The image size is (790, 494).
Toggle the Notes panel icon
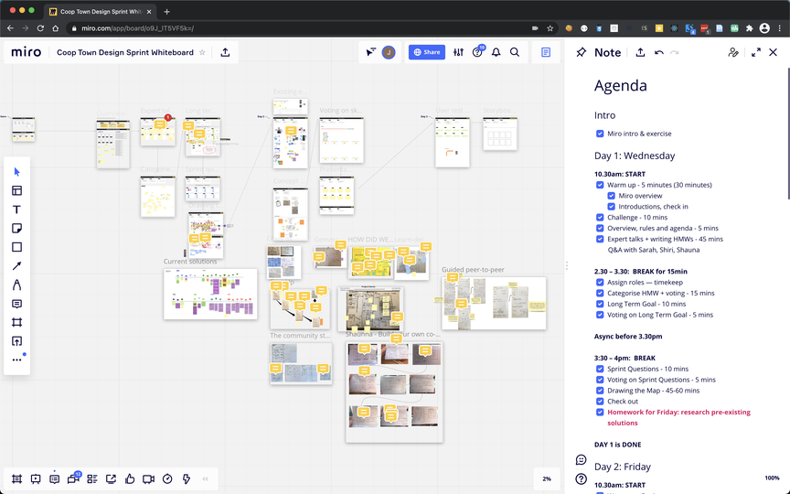coord(546,52)
